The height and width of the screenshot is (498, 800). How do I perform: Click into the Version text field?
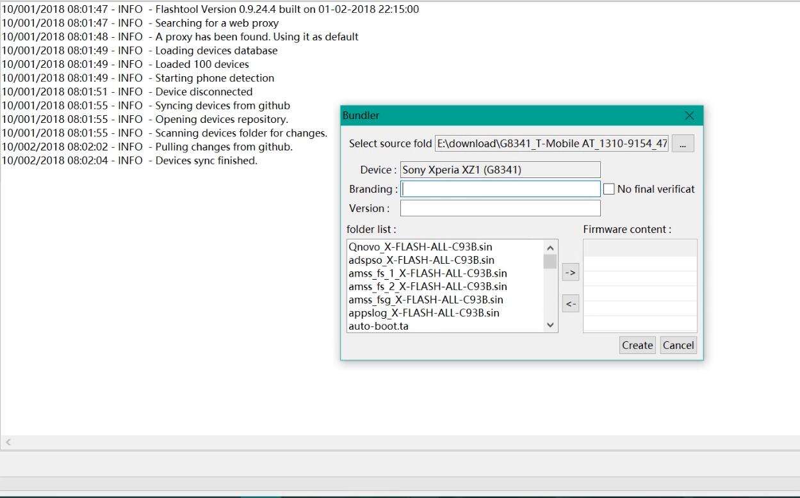(x=500, y=208)
